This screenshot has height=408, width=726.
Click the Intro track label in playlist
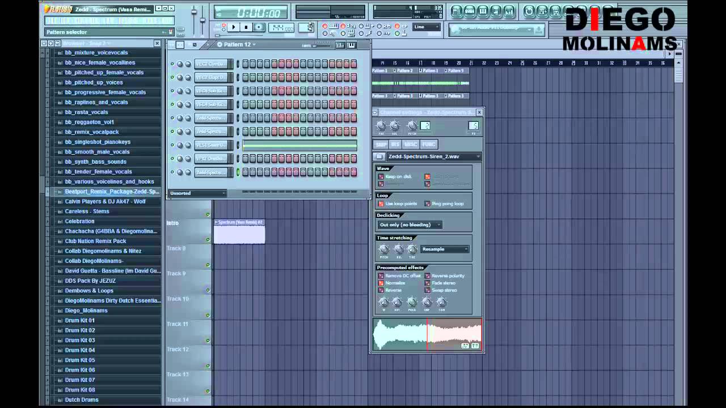[x=172, y=223]
